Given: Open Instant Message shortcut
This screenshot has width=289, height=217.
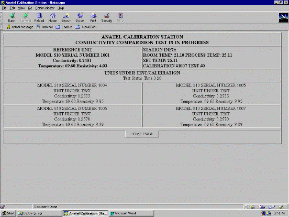Looking at the screenshot, I should [20, 27].
